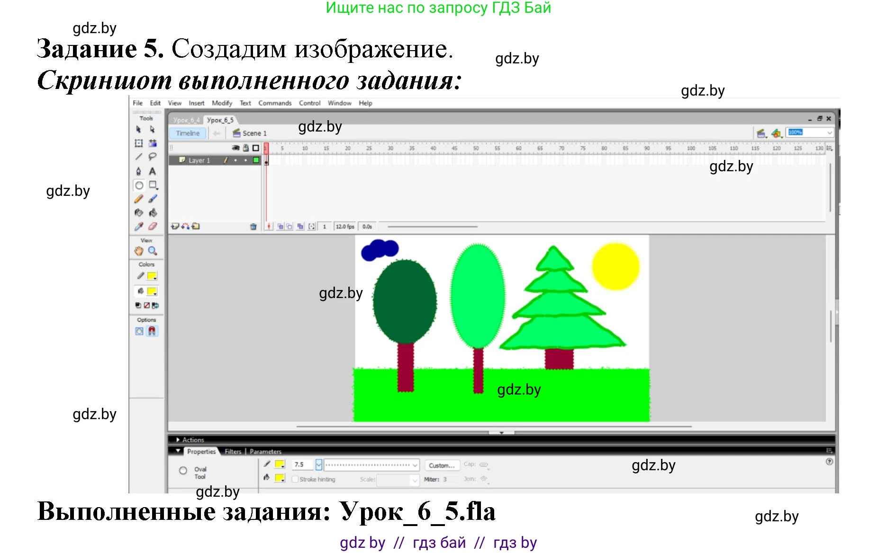Pick the Text tool
878x553 pixels.
click(x=153, y=171)
